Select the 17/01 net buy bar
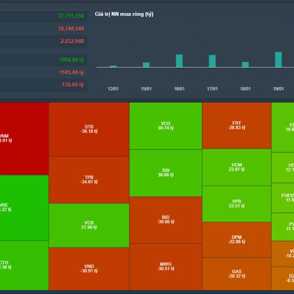This screenshot has width=294, height=294. (x=212, y=61)
